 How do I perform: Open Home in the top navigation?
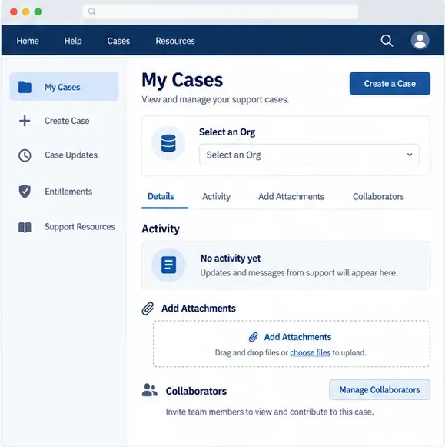tap(28, 41)
